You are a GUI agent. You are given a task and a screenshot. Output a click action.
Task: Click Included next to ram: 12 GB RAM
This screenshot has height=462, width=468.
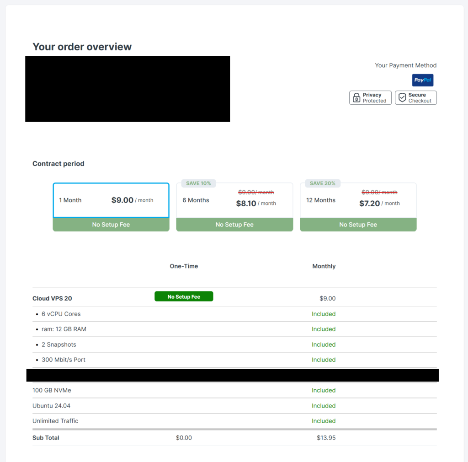[324, 329]
